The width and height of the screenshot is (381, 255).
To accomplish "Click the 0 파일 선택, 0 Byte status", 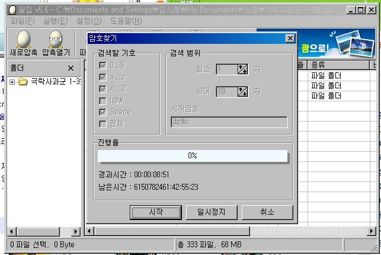I will [x=42, y=244].
